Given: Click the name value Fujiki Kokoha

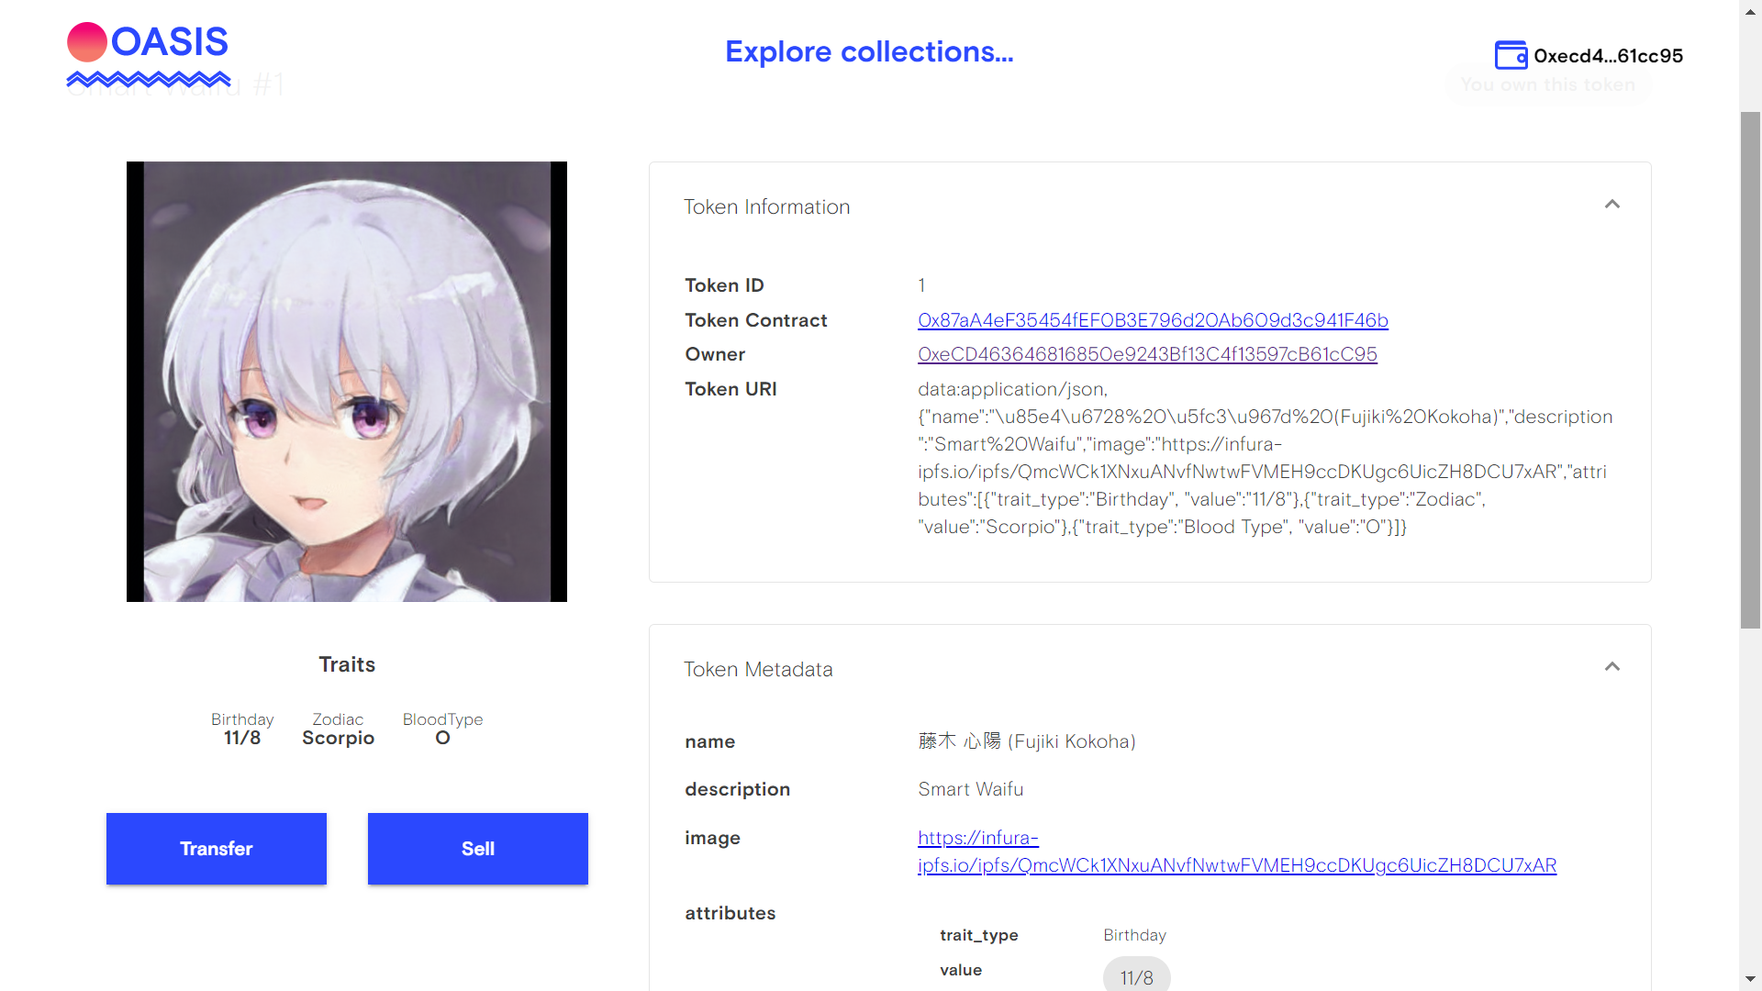Looking at the screenshot, I should (x=1027, y=741).
